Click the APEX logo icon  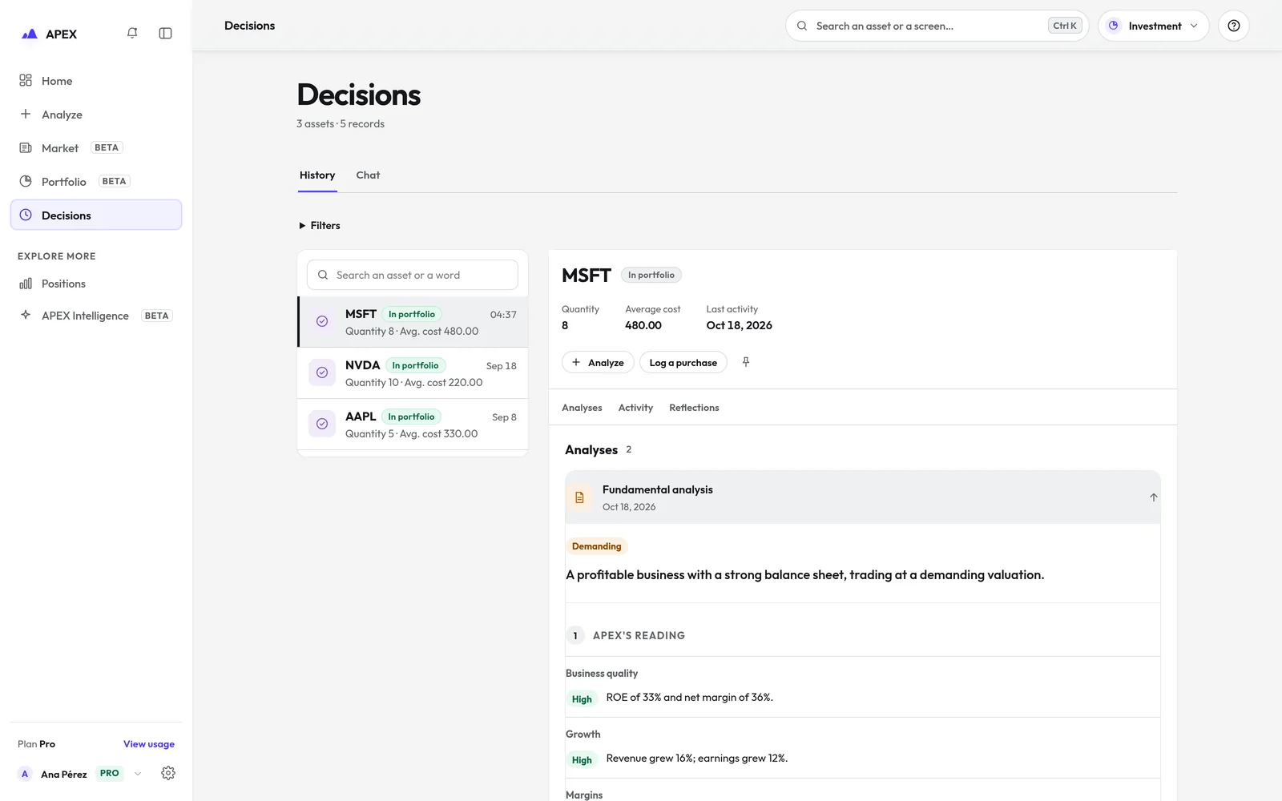[x=30, y=34]
